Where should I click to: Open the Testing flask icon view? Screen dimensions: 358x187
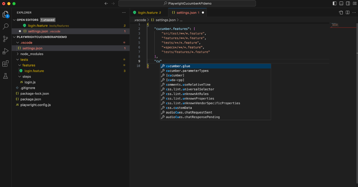point(6,76)
